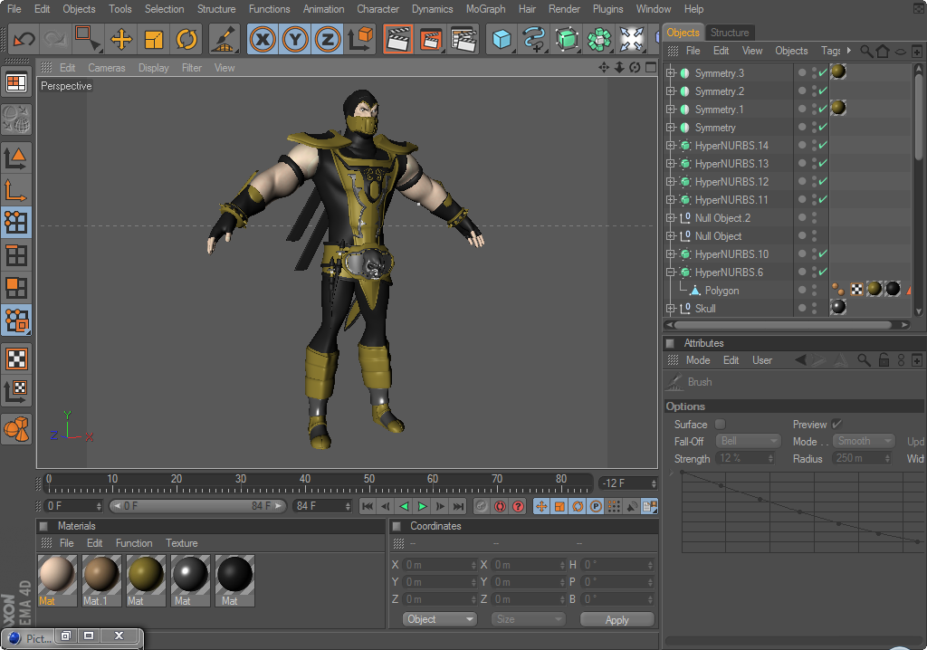
Task: Click the Apply button
Action: point(616,620)
